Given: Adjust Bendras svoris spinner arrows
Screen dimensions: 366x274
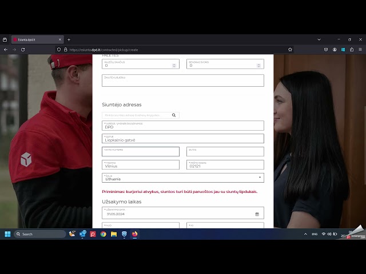Looking at the screenshot, I should 258,66.
